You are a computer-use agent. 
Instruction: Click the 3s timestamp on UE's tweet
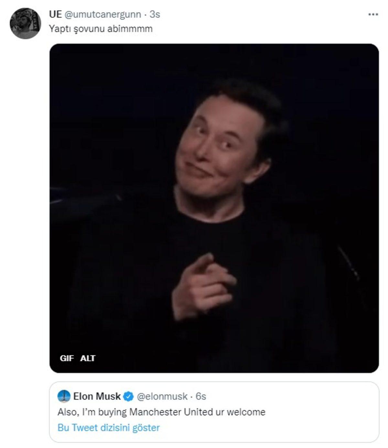tap(154, 14)
